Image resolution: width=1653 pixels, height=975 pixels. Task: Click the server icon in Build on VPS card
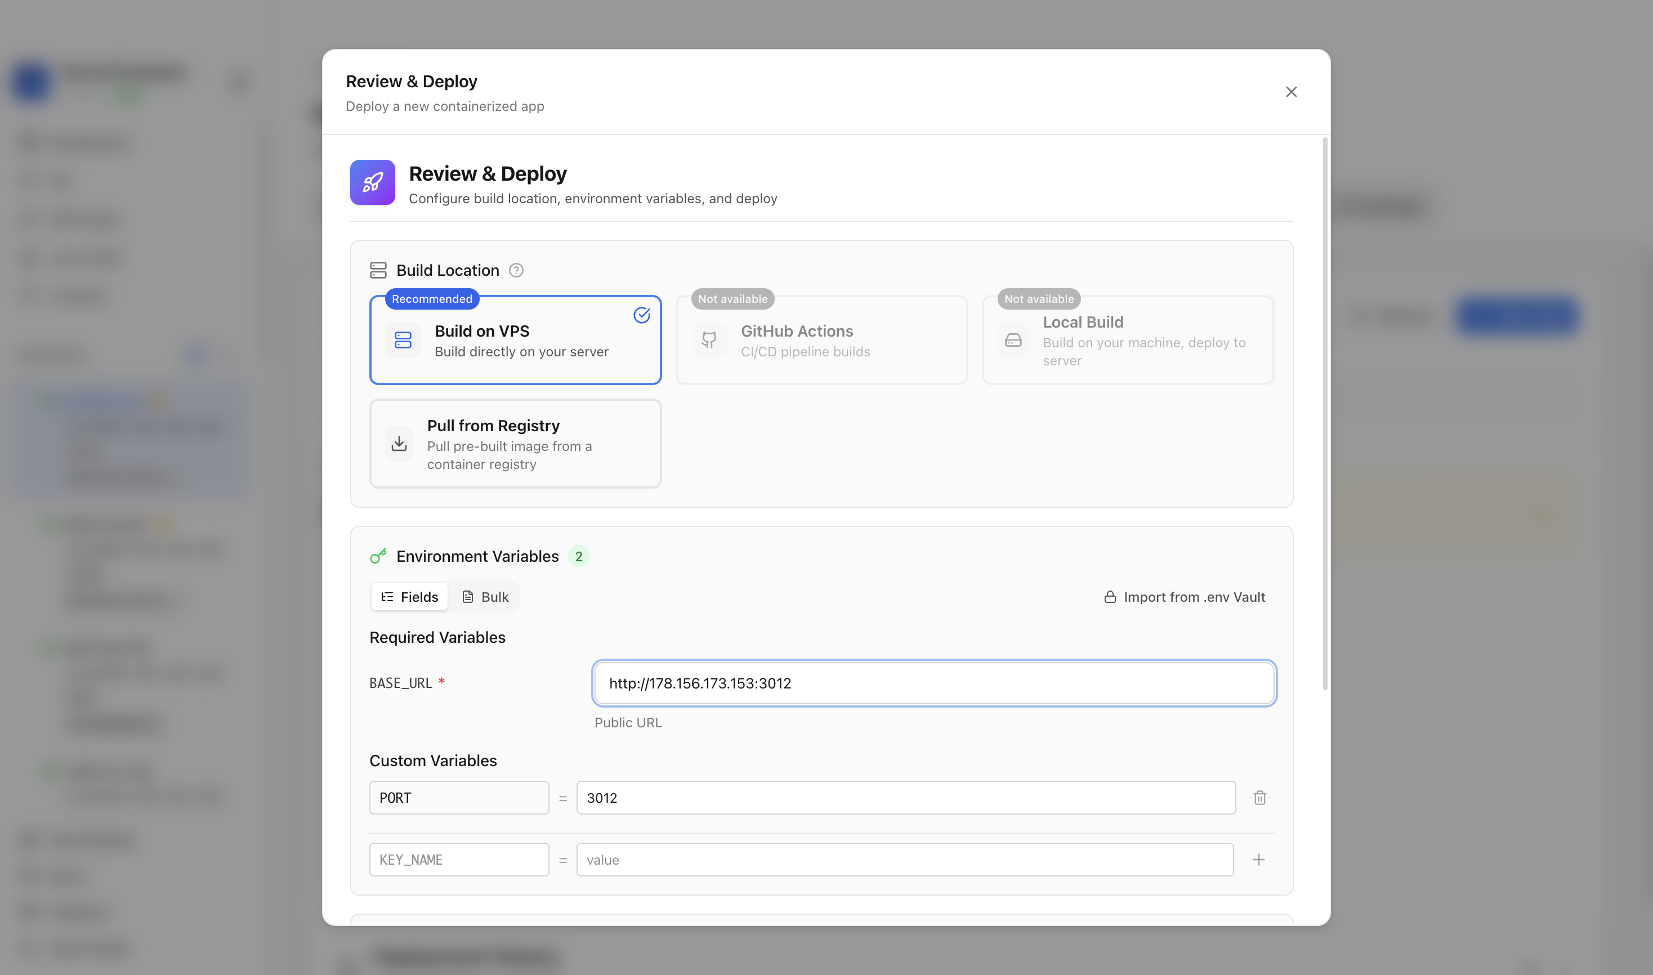click(x=403, y=341)
